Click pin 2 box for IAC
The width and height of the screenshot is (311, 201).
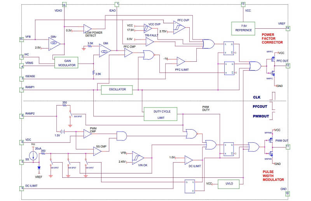22,57
